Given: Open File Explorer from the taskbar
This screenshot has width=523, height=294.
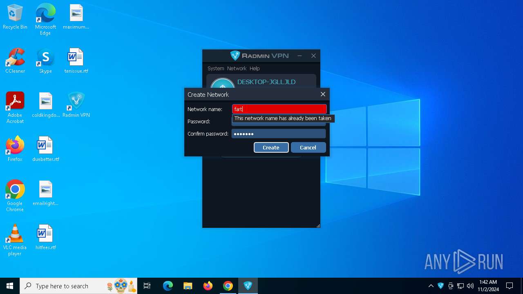Looking at the screenshot, I should pyautogui.click(x=188, y=286).
